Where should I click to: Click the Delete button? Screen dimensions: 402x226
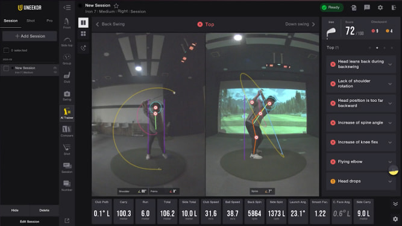(45, 210)
